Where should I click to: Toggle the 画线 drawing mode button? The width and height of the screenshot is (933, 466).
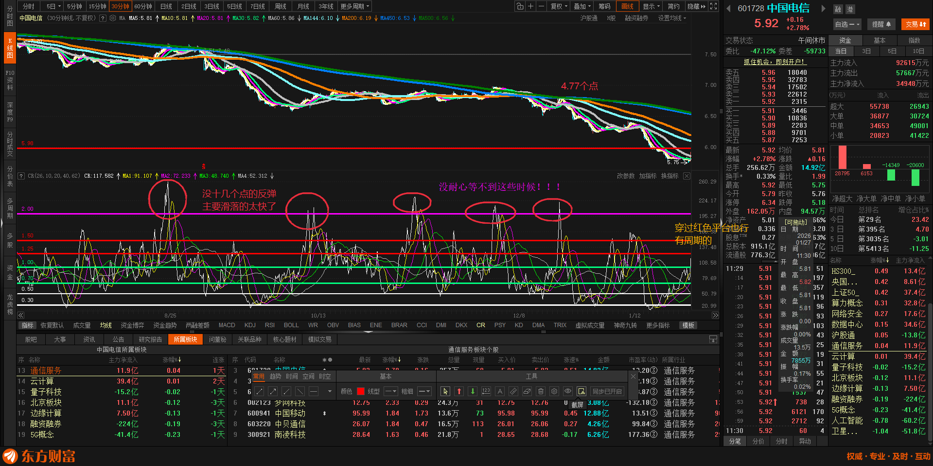tap(627, 6)
